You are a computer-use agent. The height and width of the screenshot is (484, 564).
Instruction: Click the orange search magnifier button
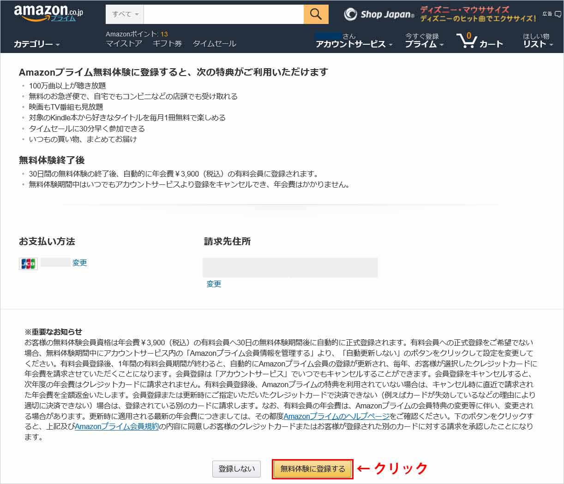[x=316, y=14]
